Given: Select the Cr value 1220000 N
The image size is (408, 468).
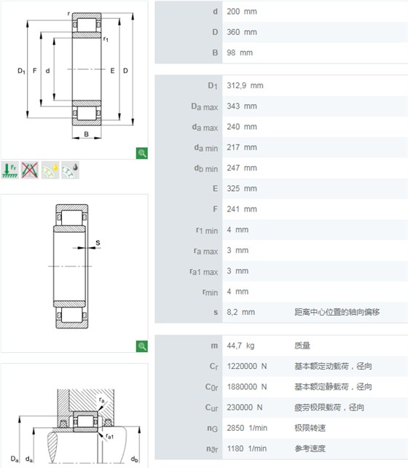Looking at the screenshot, I should point(247,366).
